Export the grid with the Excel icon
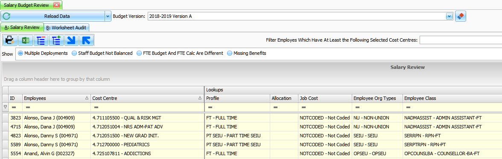The image size is (502, 159). 26,40
